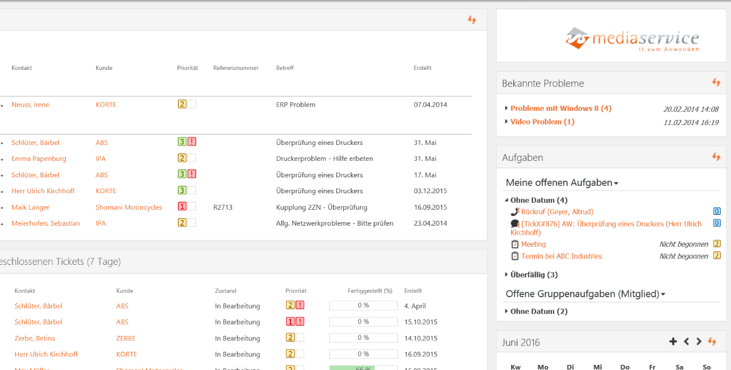Viewport: 731px width, 370px height.
Task: Open customer ZERBE link
Action: (126, 338)
